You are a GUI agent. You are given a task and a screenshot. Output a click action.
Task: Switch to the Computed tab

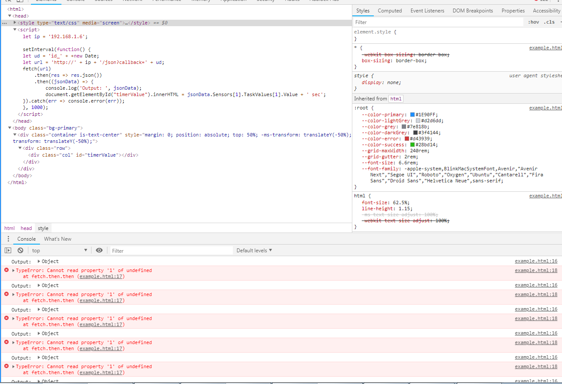click(390, 11)
